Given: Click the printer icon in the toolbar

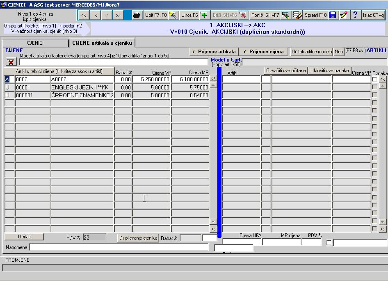Looking at the screenshot, I should [137, 15].
